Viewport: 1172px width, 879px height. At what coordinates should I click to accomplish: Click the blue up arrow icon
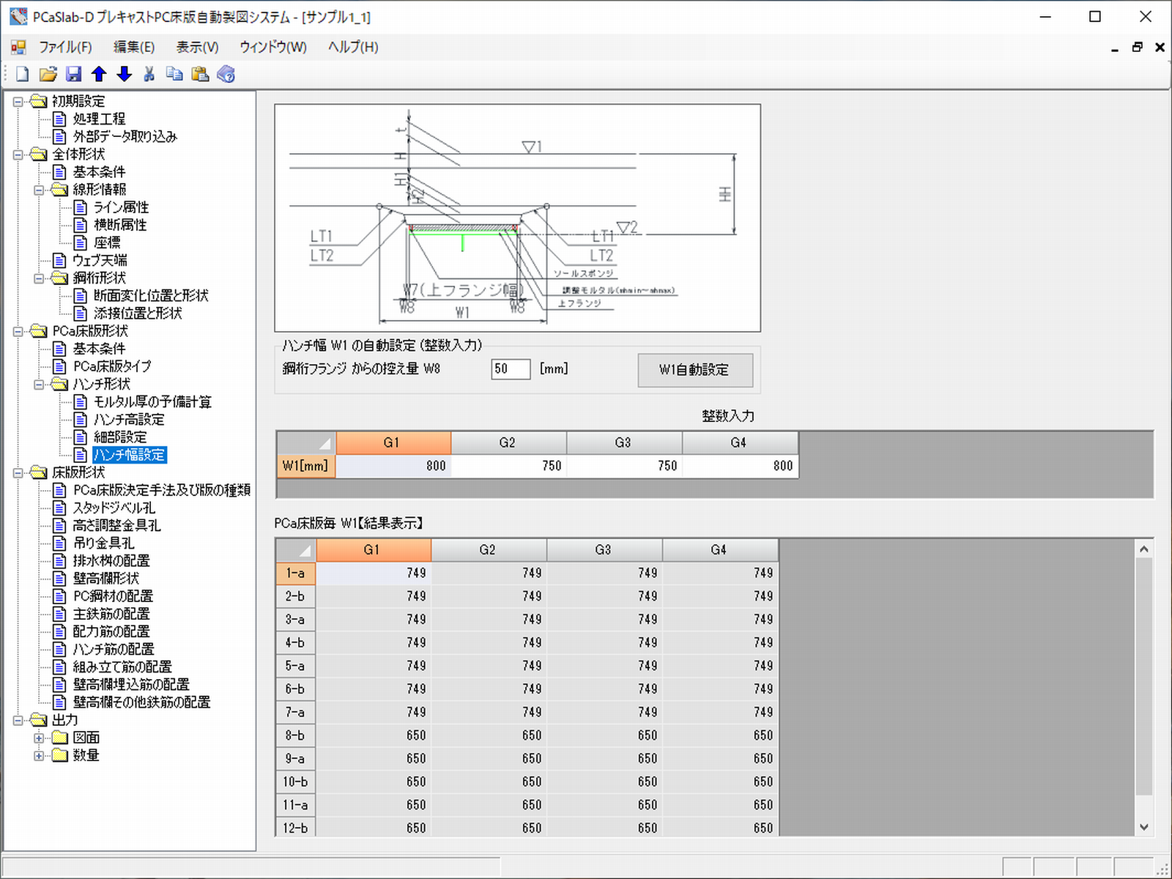[99, 74]
